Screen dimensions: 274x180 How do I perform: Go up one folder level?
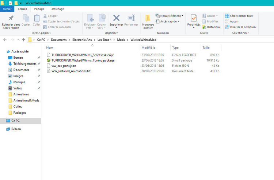[24, 40]
